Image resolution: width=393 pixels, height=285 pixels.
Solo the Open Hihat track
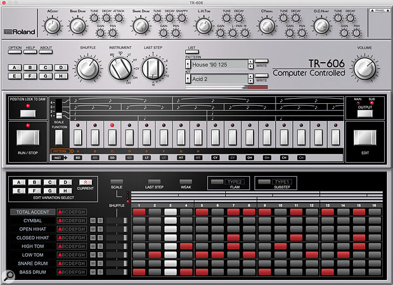point(100,229)
